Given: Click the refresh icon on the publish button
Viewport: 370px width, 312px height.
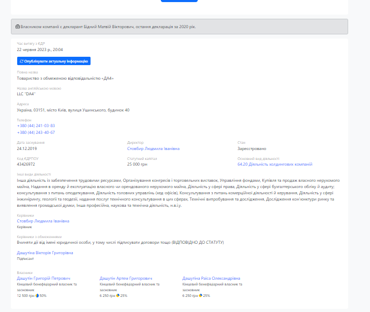Looking at the screenshot, I should click(x=21, y=61).
